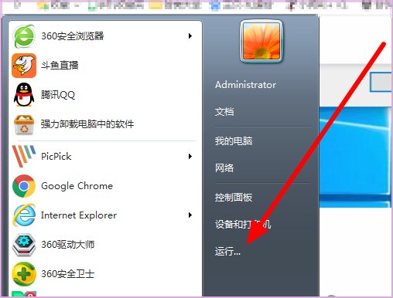Click the 腾讯QQ program label
Viewport: 393px width, 298px height.
(58, 95)
